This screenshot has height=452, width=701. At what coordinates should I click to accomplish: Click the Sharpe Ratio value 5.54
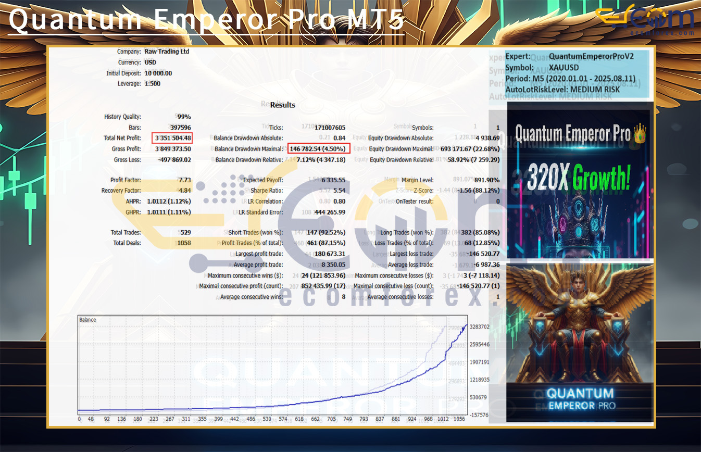[339, 191]
